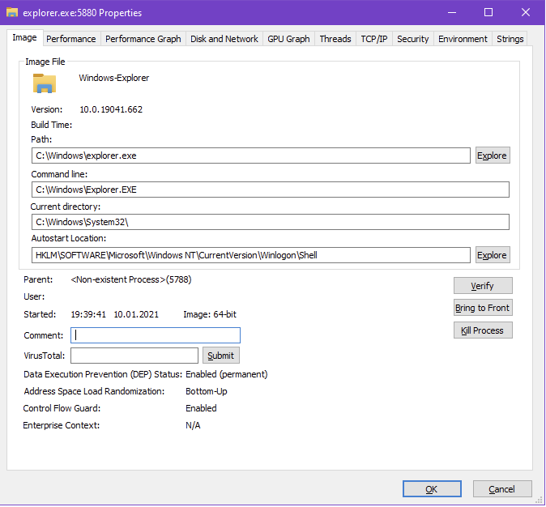Click the Enterprise Context N/A value

pos(193,425)
